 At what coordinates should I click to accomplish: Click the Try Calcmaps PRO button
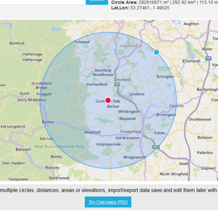(x=108, y=202)
